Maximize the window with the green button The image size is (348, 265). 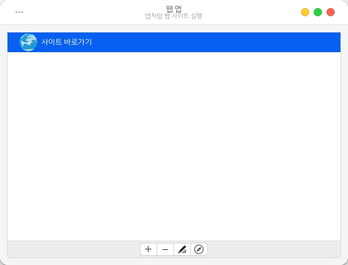[318, 12]
